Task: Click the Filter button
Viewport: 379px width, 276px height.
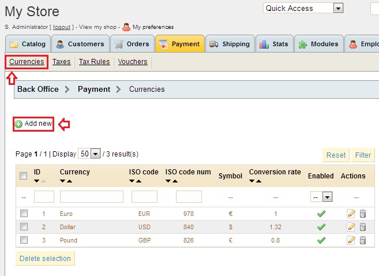Action: tap(363, 155)
